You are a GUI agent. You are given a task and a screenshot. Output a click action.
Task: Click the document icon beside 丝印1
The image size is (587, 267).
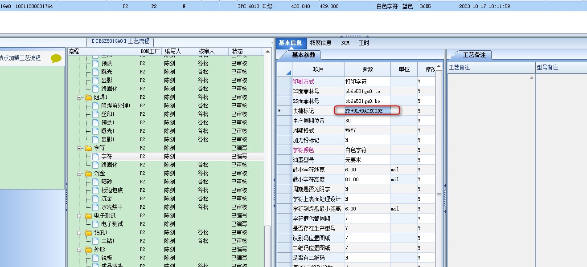pos(95,114)
